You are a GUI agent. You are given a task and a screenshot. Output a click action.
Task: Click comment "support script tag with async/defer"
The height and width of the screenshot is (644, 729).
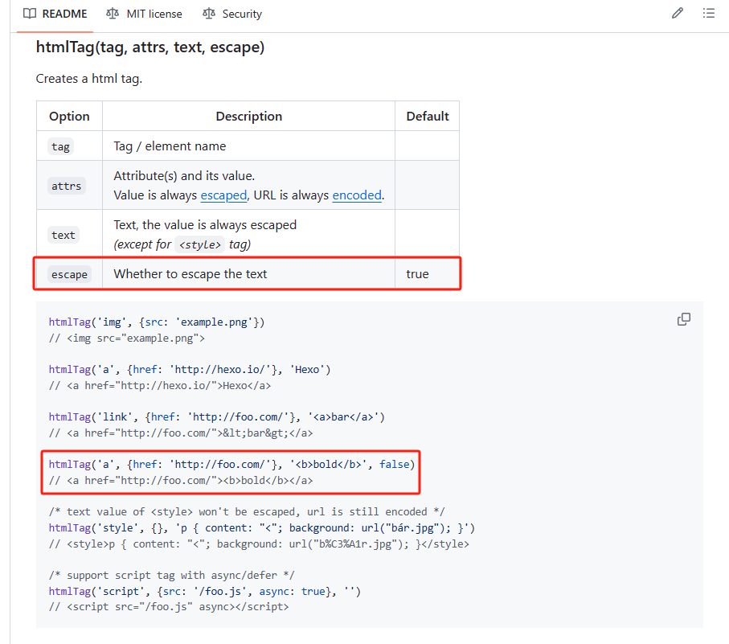coord(171,575)
